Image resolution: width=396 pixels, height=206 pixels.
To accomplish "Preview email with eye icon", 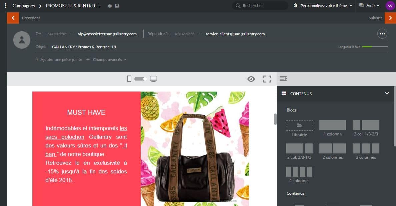I will pyautogui.click(x=251, y=79).
